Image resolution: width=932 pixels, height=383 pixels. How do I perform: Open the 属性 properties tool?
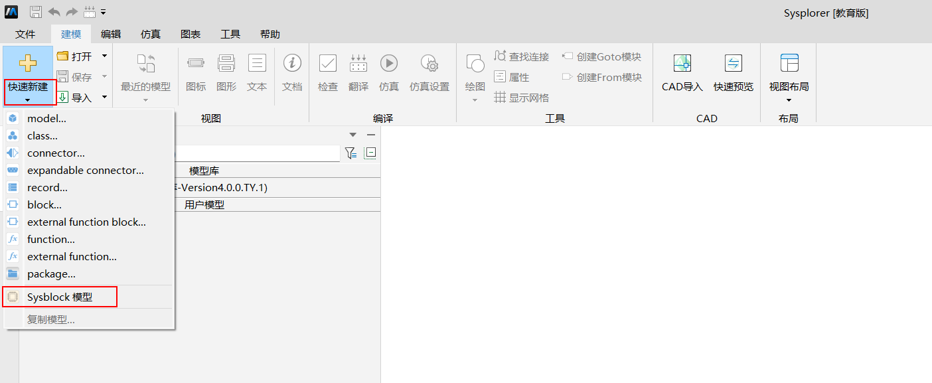512,77
